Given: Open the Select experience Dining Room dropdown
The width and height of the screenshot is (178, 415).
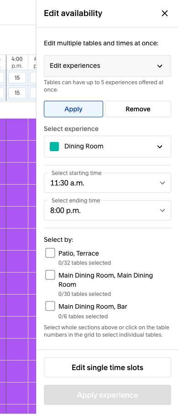Looking at the screenshot, I should (107, 147).
